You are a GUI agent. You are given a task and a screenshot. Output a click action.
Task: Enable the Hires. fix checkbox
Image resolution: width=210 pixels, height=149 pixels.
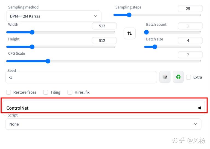70,92
